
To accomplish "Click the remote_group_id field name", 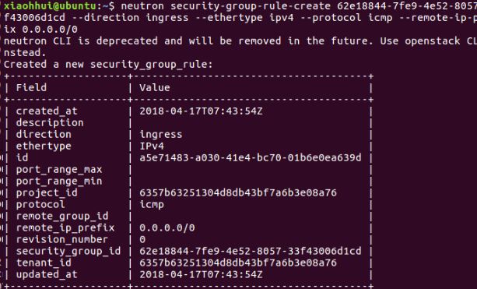I will 62,217.
